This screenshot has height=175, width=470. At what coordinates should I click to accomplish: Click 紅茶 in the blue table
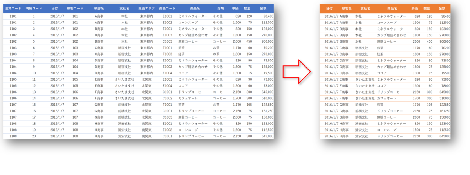[182, 54]
